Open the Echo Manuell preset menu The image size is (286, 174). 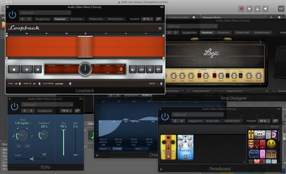tap(47, 104)
